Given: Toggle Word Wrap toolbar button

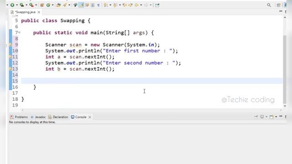Looking at the screenshot, I should pyautogui.click(x=87, y=5).
